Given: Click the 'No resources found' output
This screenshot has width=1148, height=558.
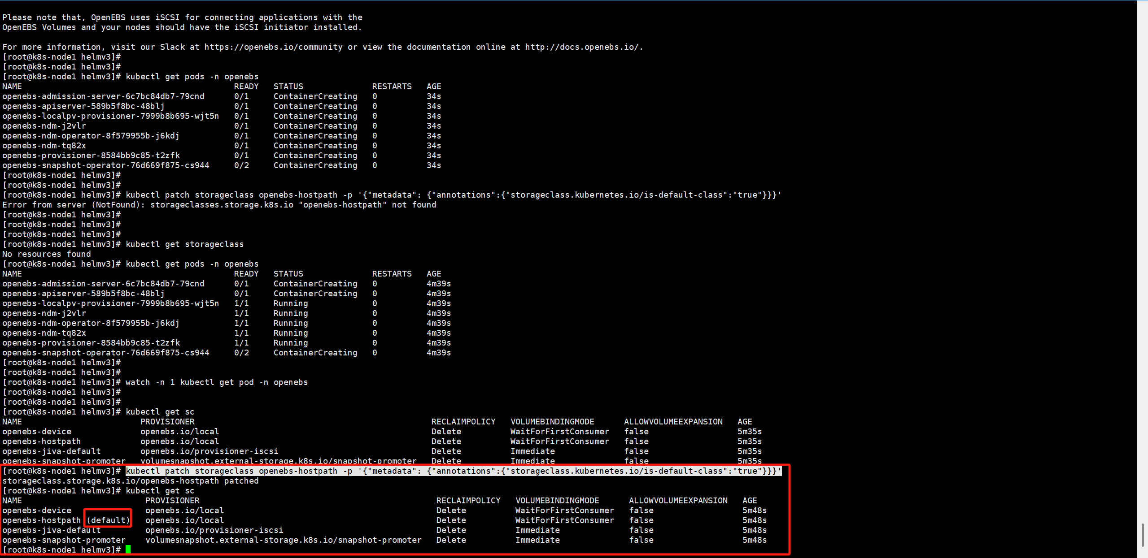Looking at the screenshot, I should coord(47,254).
